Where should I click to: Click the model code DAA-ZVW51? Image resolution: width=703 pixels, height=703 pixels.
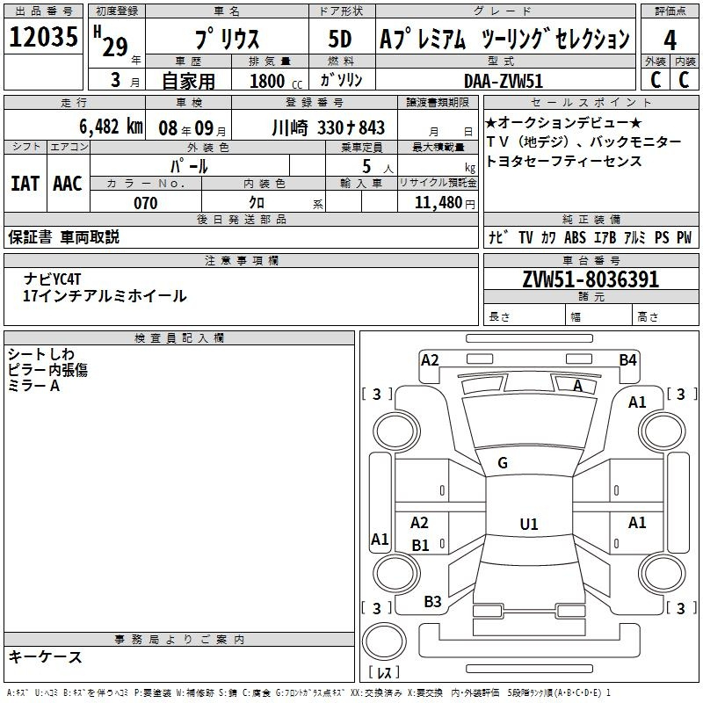[504, 81]
